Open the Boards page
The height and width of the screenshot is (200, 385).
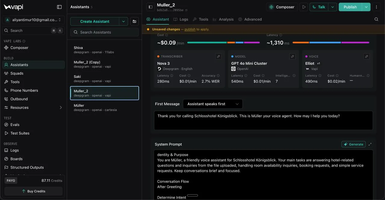(x=16, y=159)
